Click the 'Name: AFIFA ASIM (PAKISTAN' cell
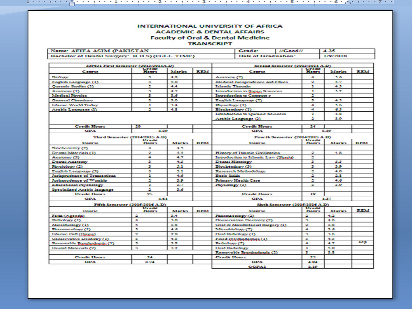Screen dimensions: 412x309 pyautogui.click(x=141, y=51)
